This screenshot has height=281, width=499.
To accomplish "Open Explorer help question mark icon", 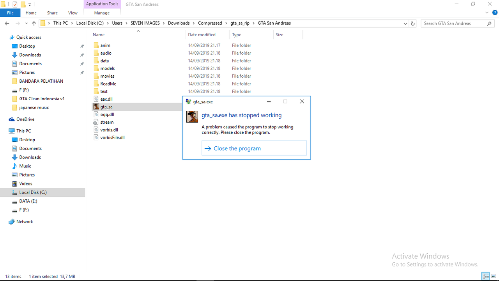I will point(495,13).
